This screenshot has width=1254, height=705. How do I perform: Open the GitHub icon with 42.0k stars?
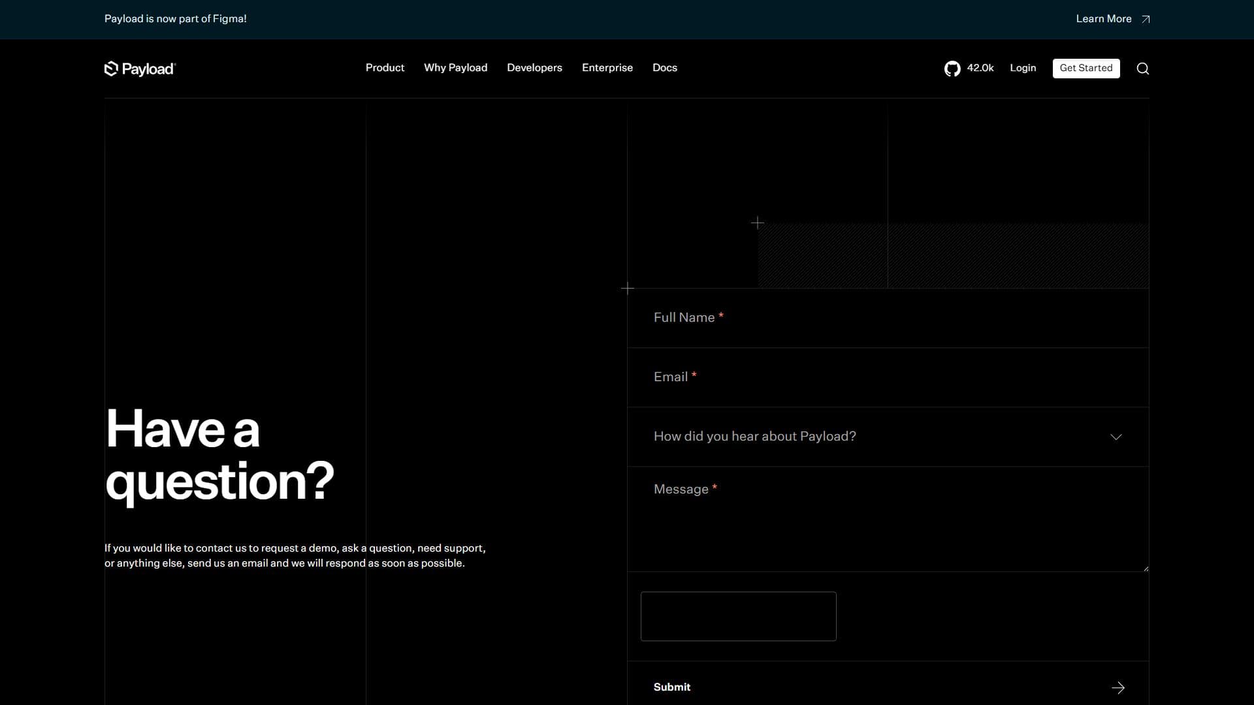click(x=952, y=69)
